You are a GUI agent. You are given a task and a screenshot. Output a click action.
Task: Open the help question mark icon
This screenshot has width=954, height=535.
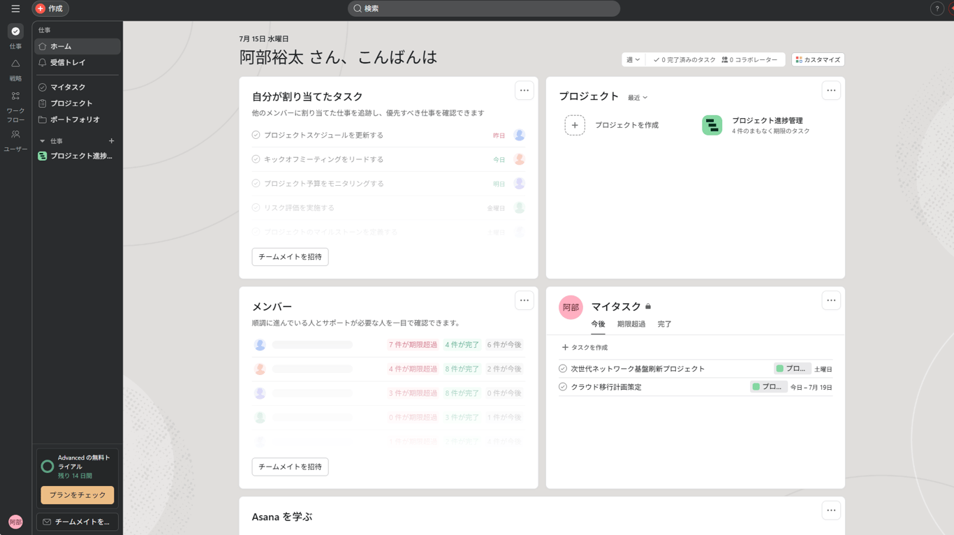[937, 8]
